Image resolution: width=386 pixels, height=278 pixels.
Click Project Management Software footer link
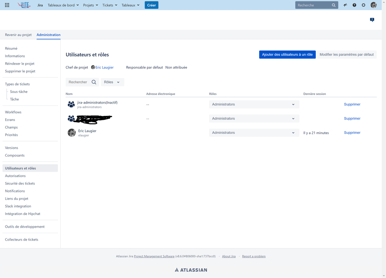154,256
